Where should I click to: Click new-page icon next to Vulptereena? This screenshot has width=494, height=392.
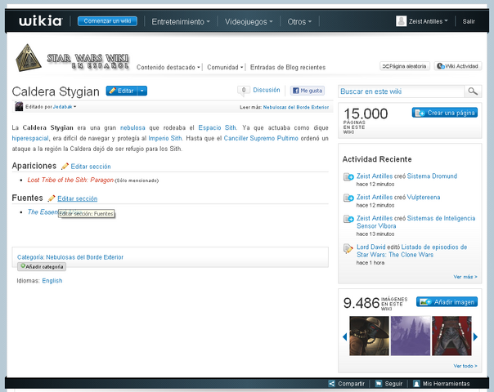coord(348,198)
